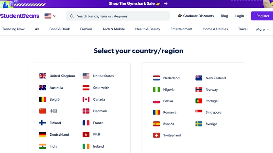273x153 pixels.
Task: Click the Singapore flag icon
Action: point(199,112)
